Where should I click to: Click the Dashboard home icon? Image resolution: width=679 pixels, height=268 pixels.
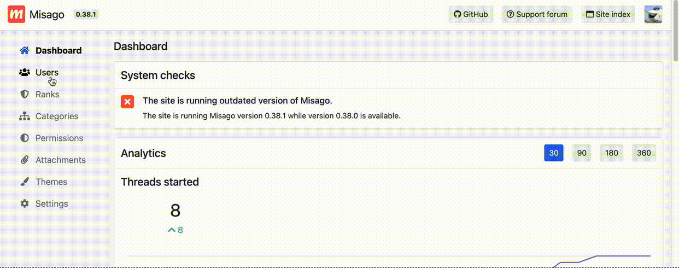click(x=24, y=50)
